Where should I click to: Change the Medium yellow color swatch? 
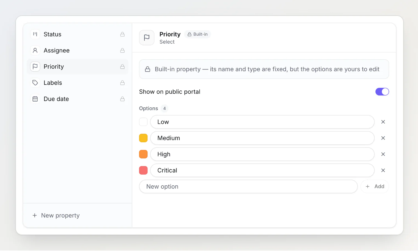tap(143, 138)
